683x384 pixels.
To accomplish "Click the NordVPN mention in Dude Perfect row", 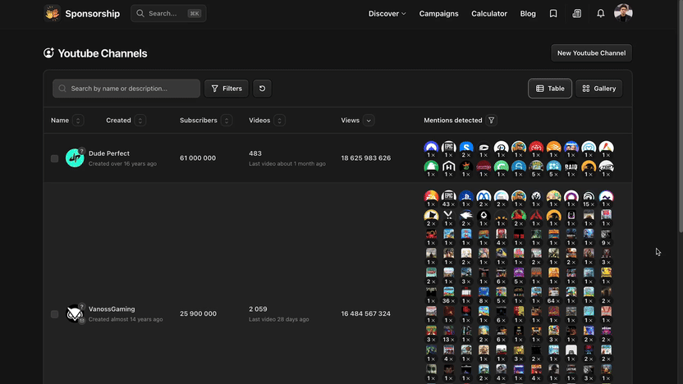I will pos(431,148).
